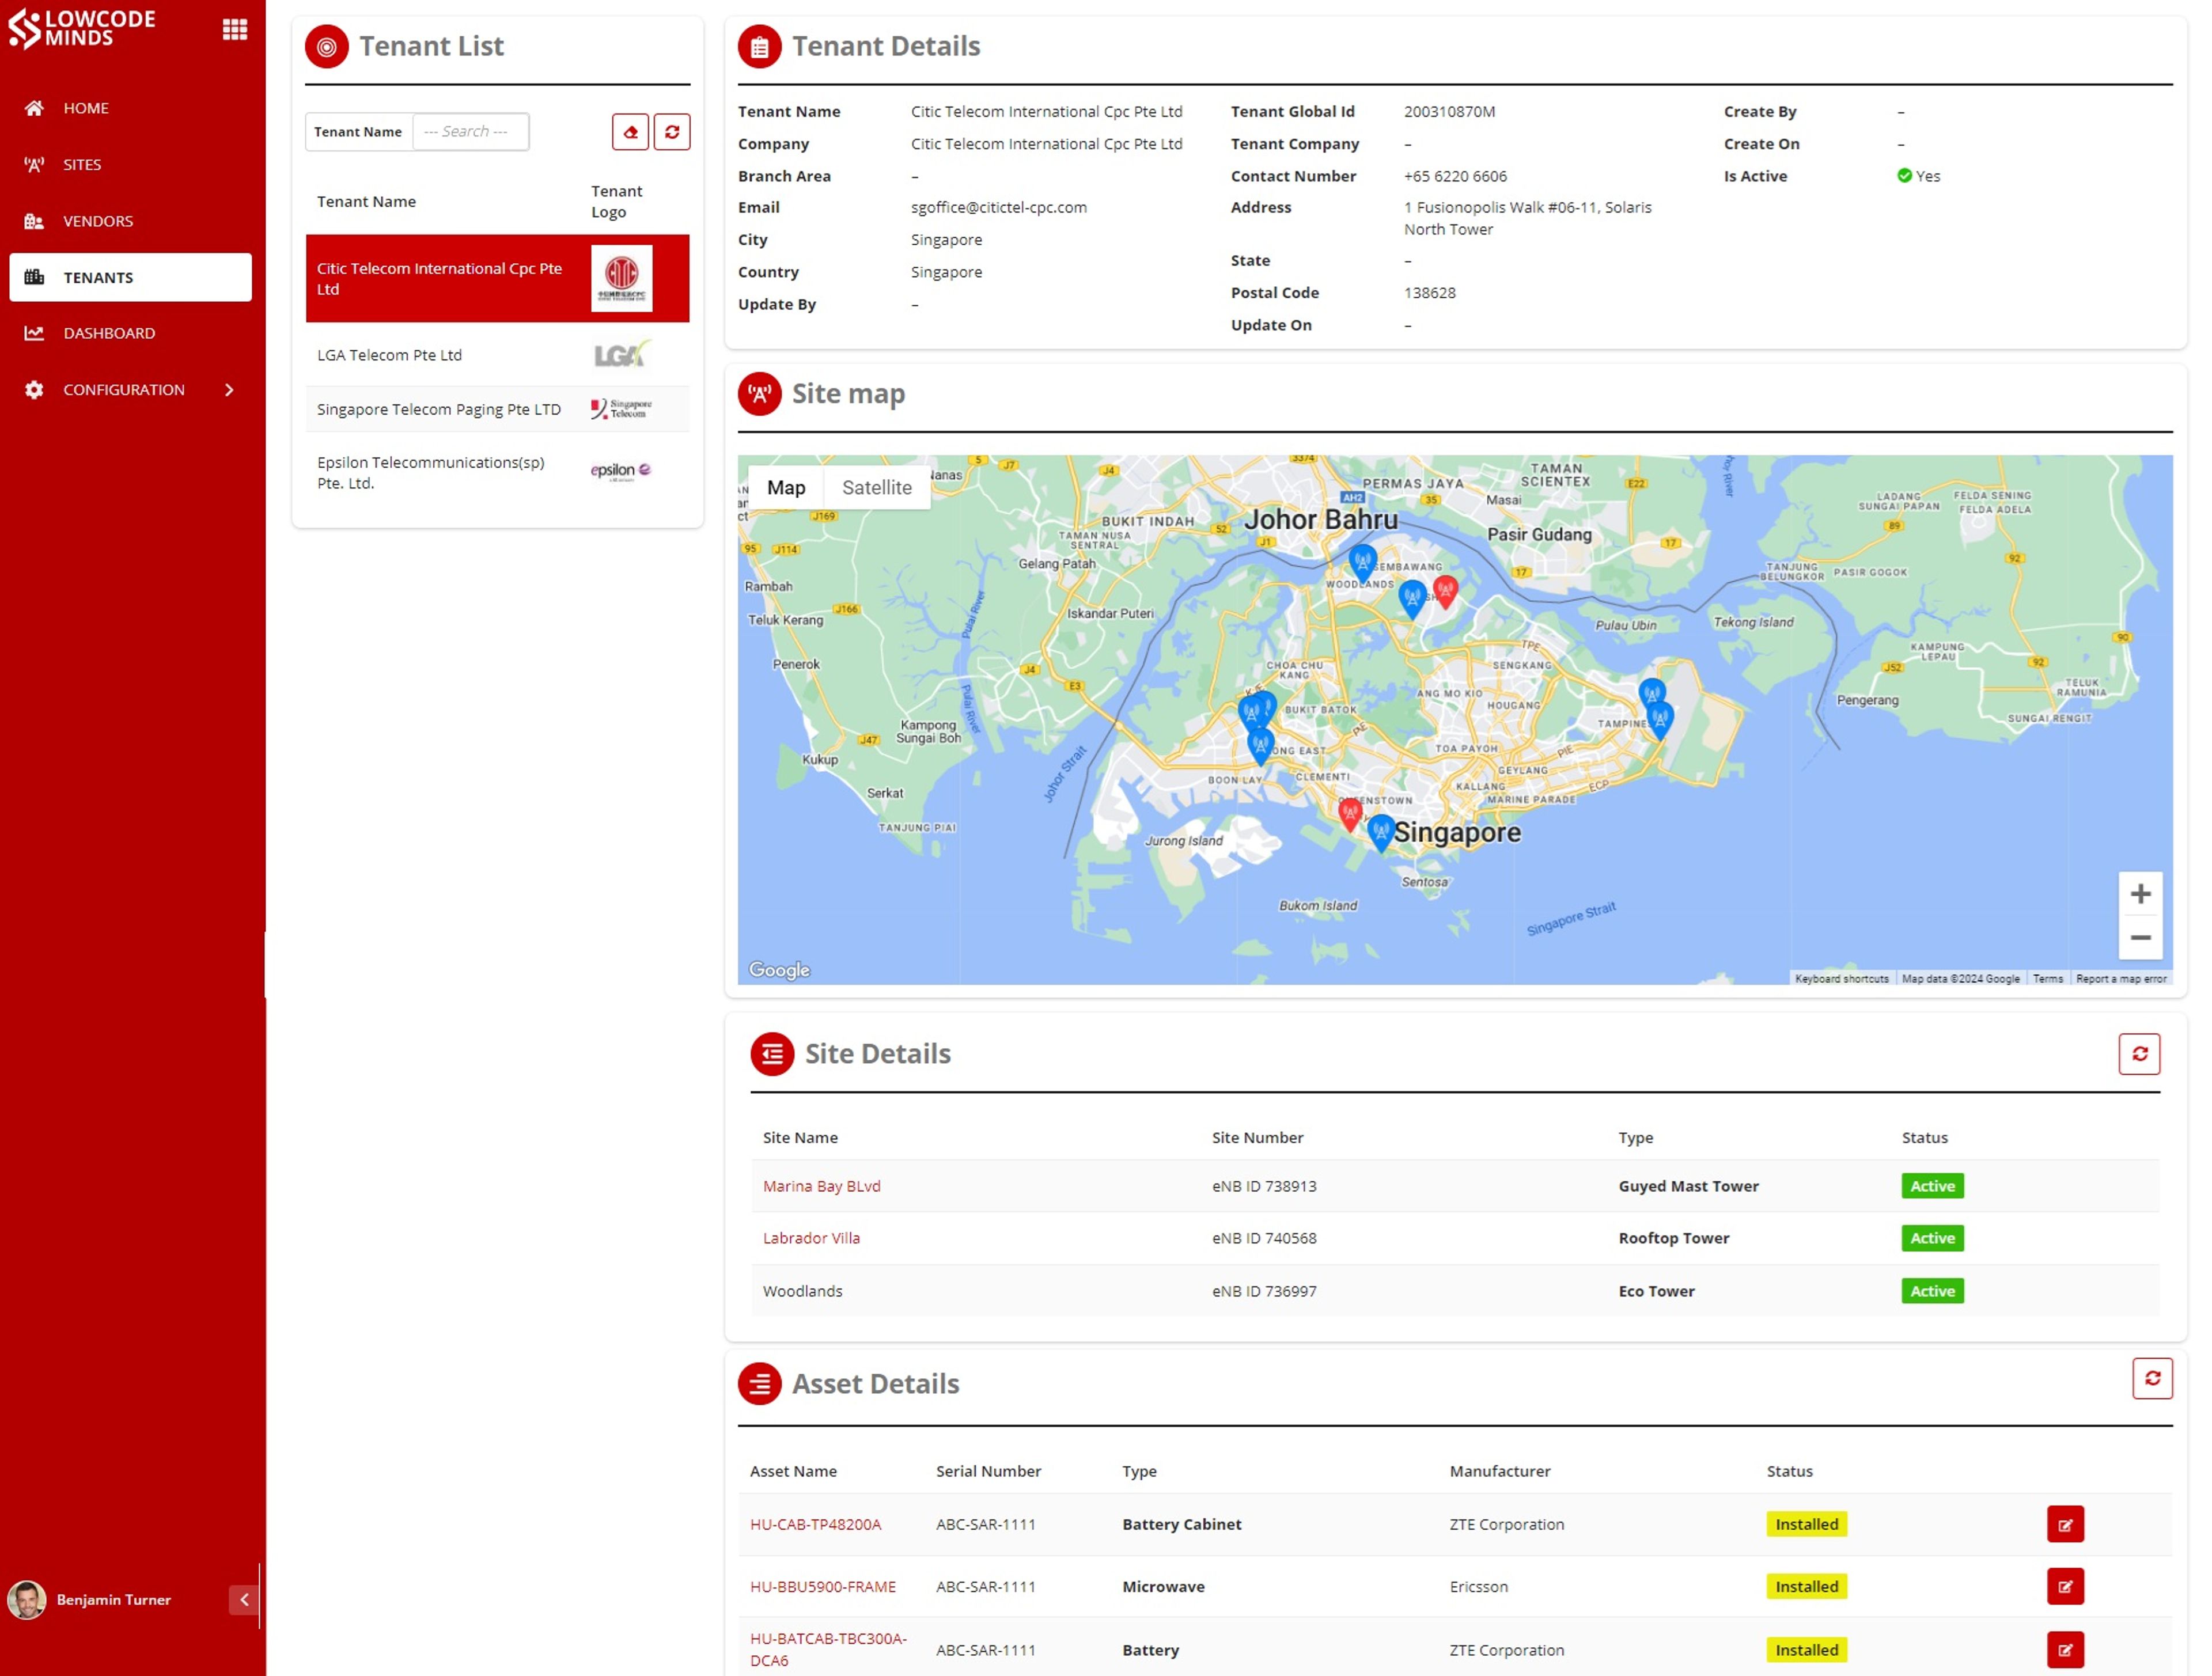Click the Asset Details list icon
The image size is (2212, 1676).
[760, 1385]
